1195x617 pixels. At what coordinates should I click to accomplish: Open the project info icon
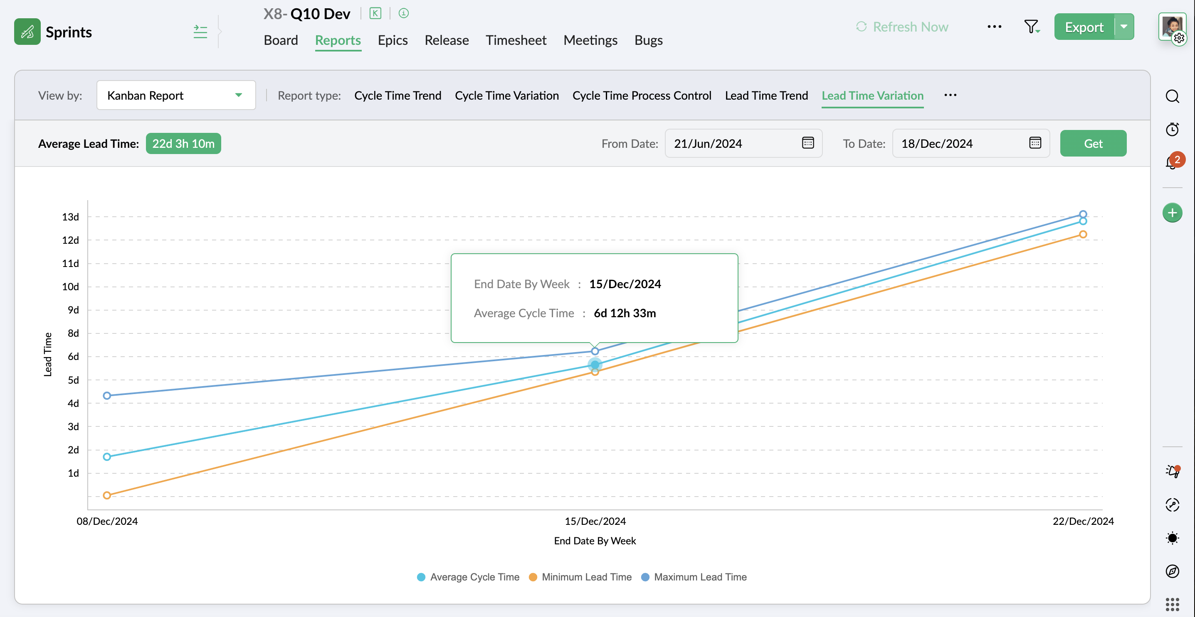(x=404, y=13)
